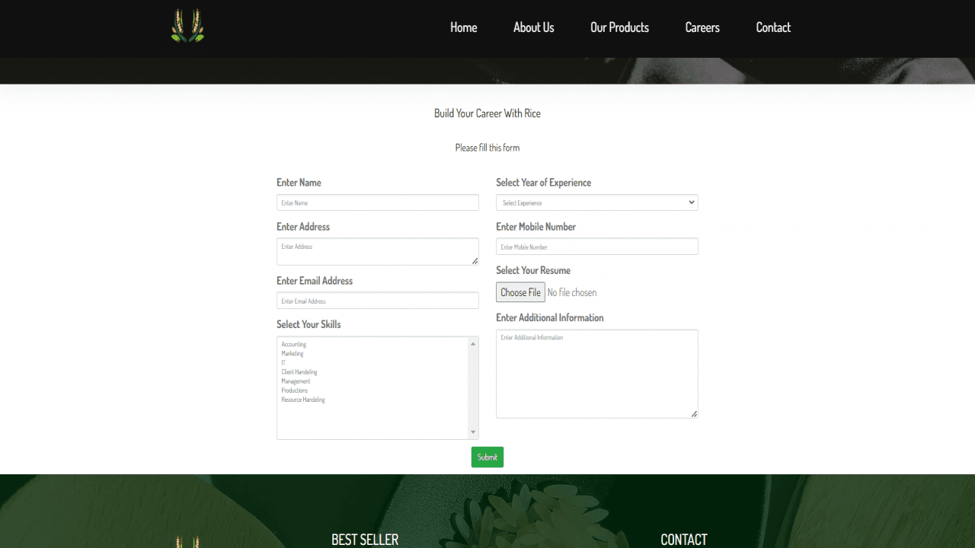The image size is (975, 548).
Task: Focus the Enter Email Address field
Action: [378, 301]
